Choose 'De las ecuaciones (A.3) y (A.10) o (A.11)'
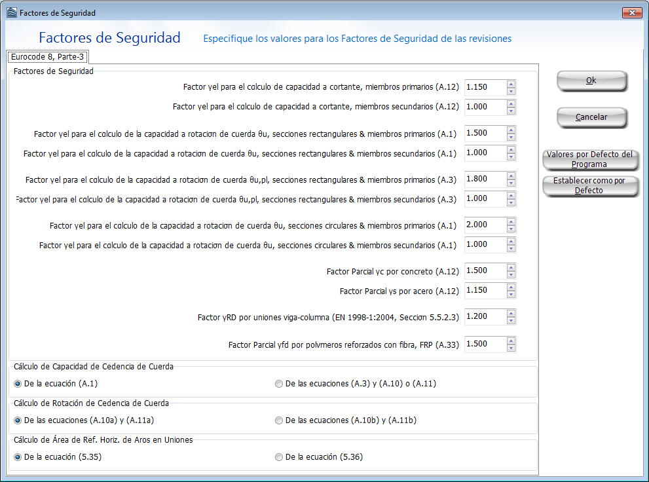649x482 pixels. [280, 384]
